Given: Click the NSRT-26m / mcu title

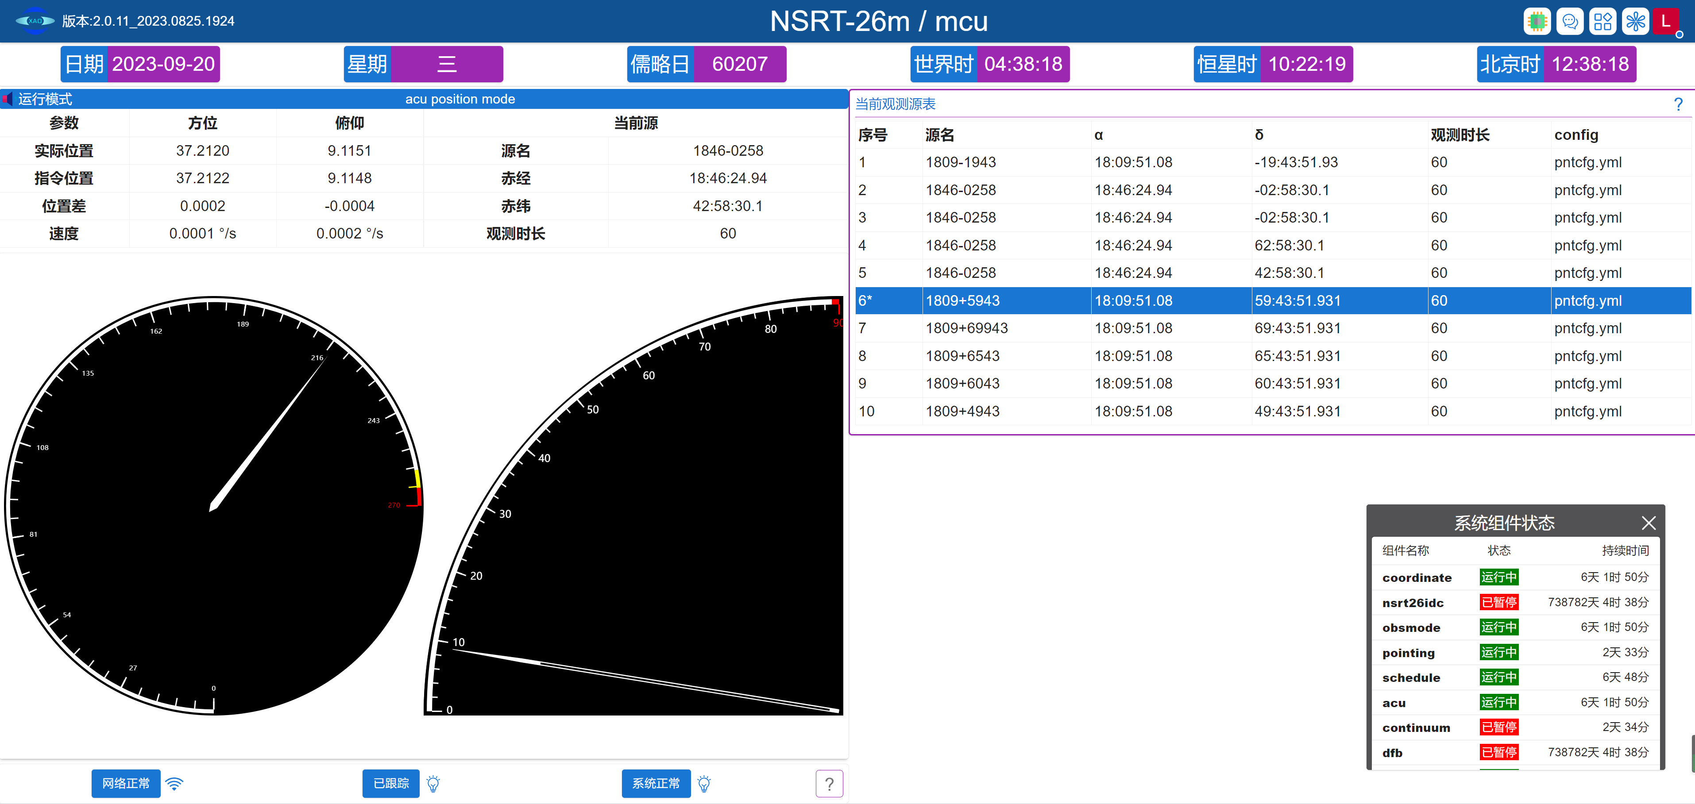Looking at the screenshot, I should tap(878, 21).
